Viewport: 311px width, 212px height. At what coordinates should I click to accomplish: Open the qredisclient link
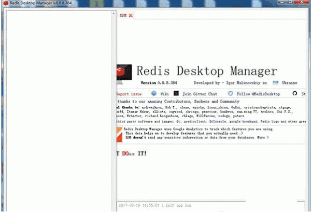[195, 121]
